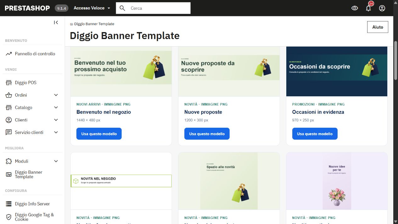Select the Spazio alle novità banner preview

[x=229, y=181]
